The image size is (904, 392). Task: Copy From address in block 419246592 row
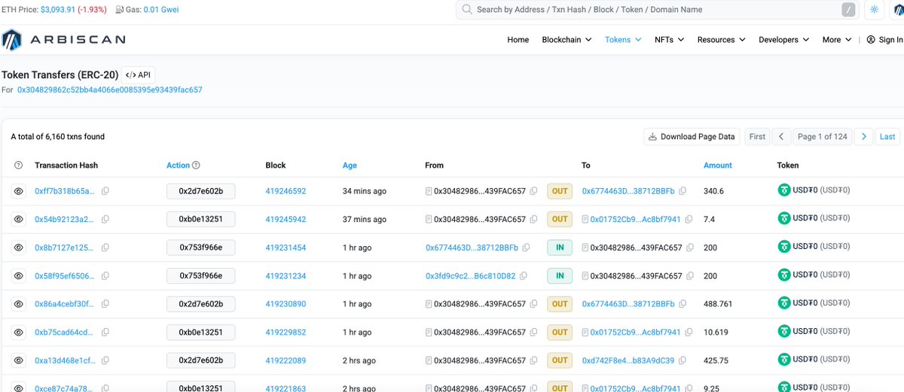pos(533,191)
